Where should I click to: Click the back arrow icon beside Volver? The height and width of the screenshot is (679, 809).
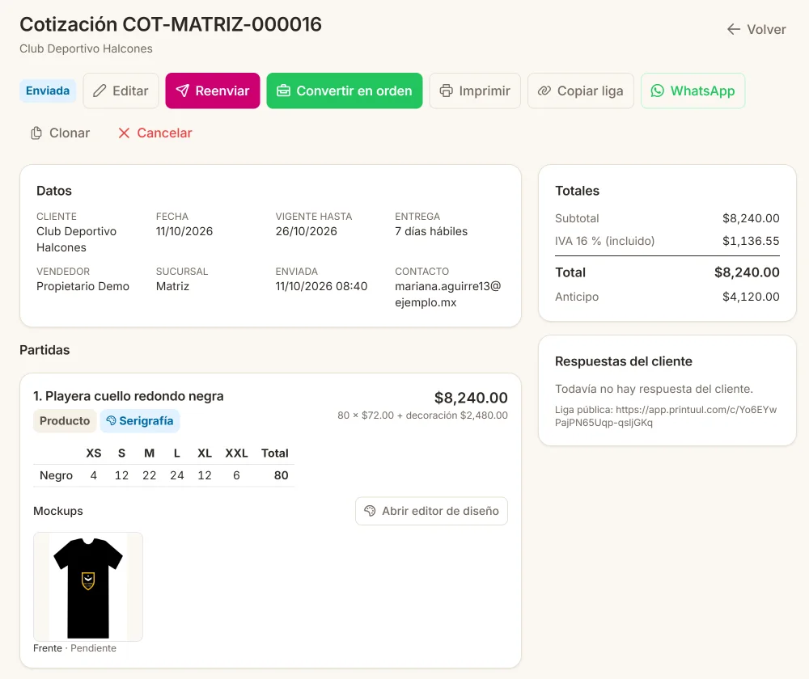coord(733,29)
